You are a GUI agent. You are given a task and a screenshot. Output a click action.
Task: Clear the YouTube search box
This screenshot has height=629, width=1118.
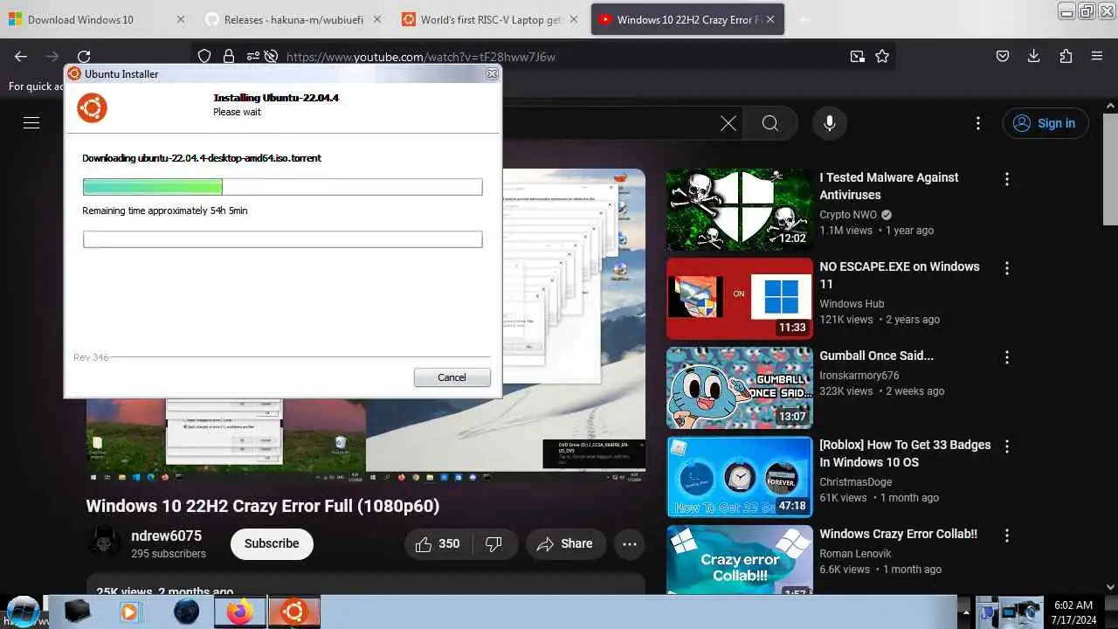point(728,123)
